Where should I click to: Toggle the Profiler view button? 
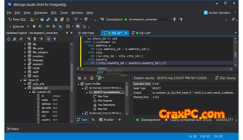(106, 120)
